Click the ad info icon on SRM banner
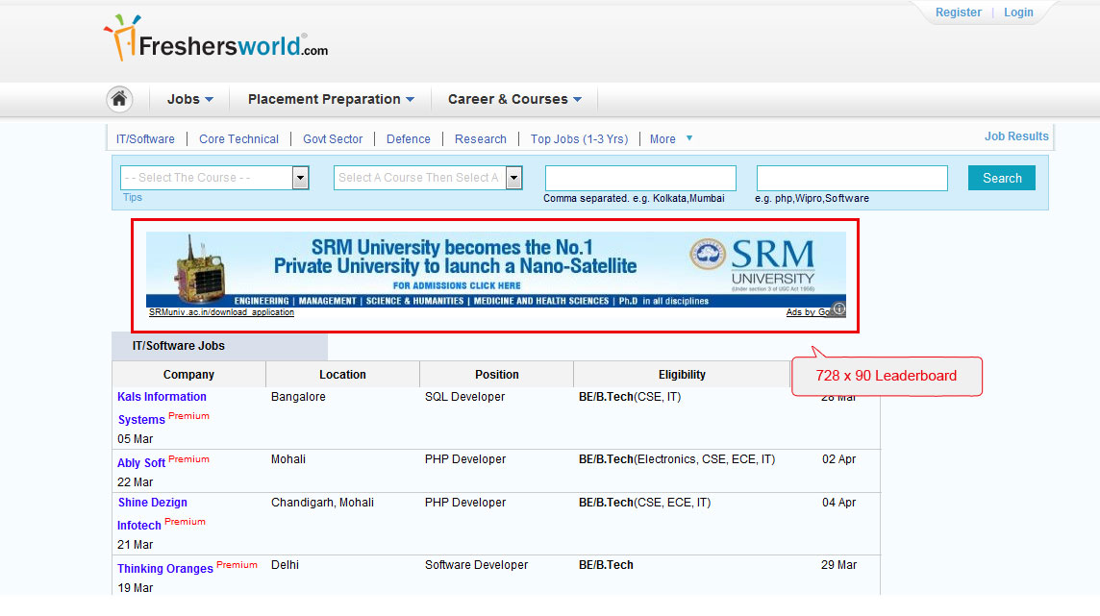1100x616 pixels. pyautogui.click(x=839, y=308)
